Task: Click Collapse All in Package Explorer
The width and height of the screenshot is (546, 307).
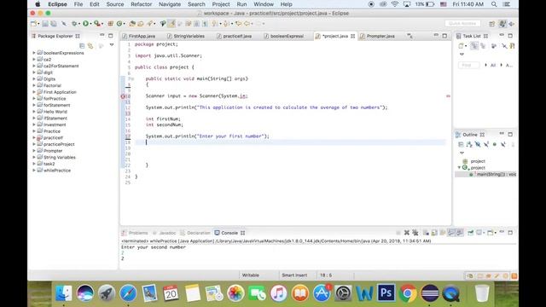Action: pyautogui.click(x=82, y=45)
